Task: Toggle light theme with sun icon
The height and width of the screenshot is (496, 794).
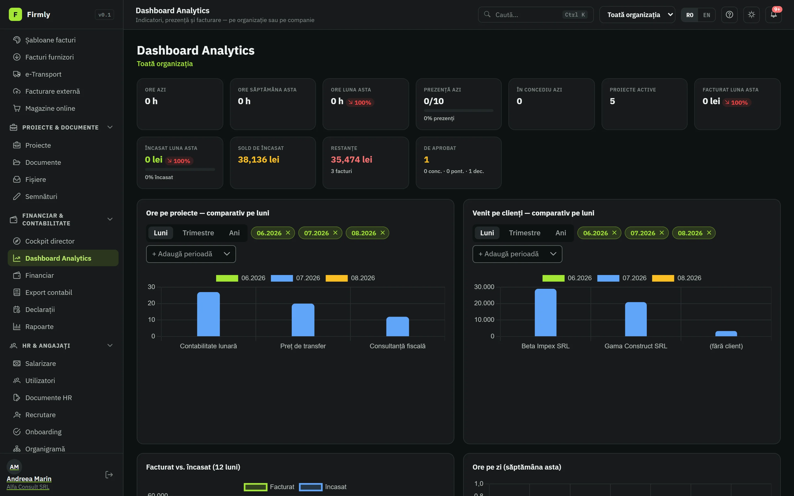Action: tap(751, 15)
